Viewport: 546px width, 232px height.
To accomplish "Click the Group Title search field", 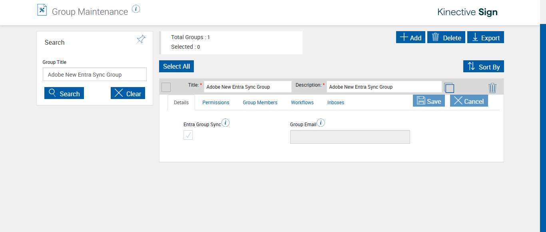I will [95, 75].
